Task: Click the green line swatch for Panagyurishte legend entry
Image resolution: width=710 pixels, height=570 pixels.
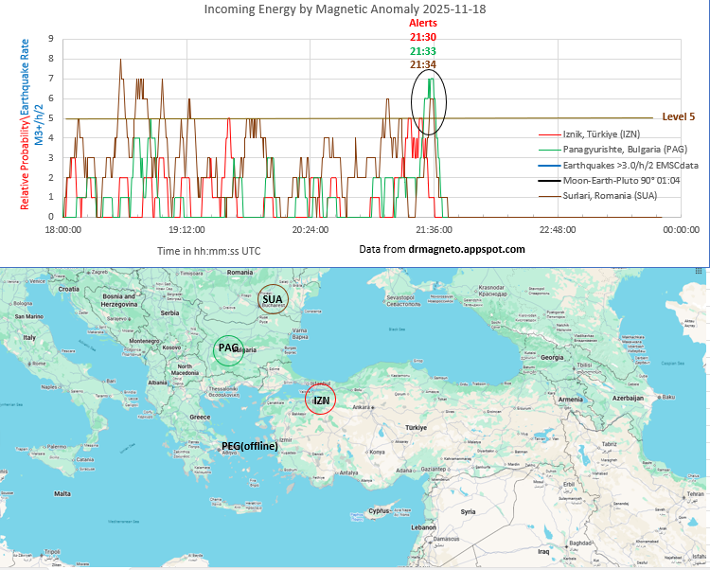Action: (x=550, y=150)
